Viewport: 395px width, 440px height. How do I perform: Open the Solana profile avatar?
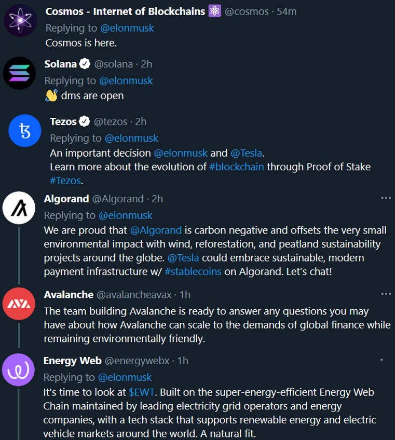point(19,73)
